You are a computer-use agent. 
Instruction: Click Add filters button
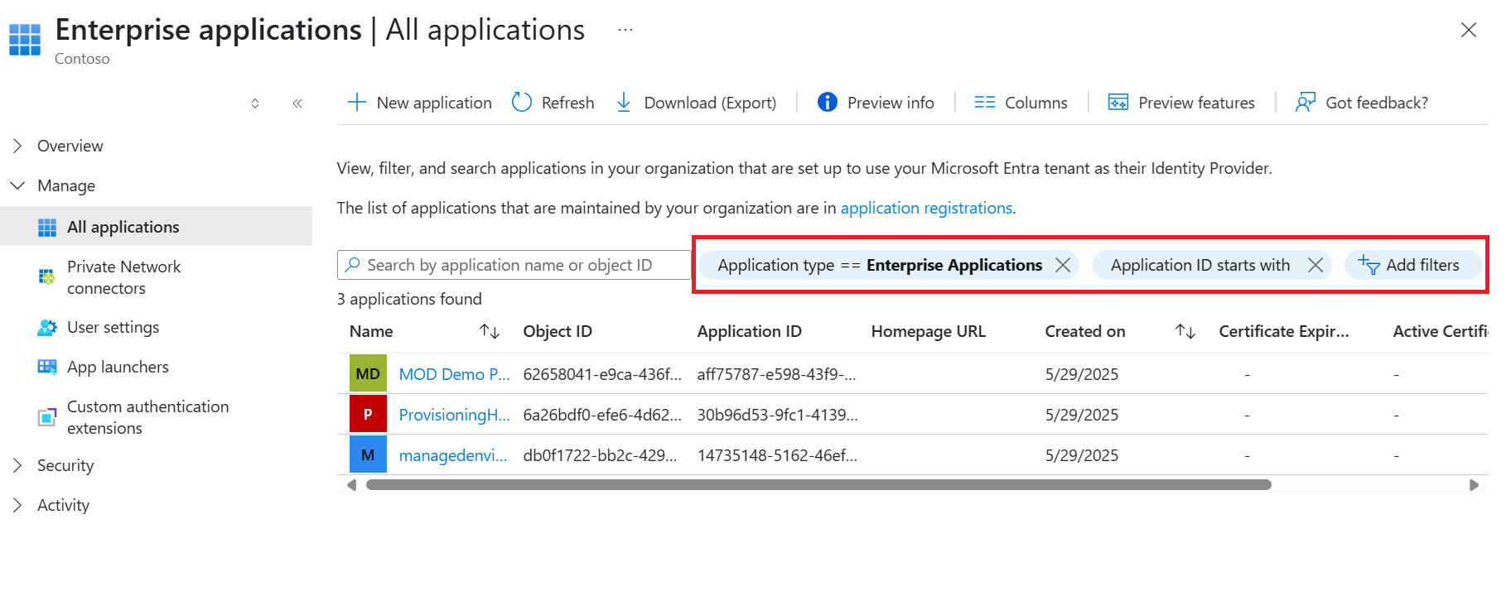click(1413, 265)
